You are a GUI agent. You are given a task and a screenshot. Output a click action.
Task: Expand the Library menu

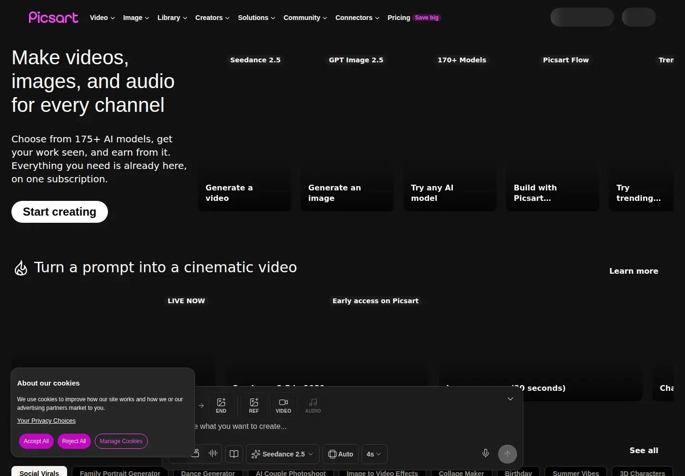coord(172,18)
